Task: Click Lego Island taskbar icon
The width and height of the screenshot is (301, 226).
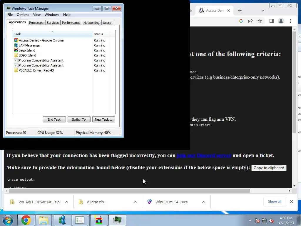Action: pos(99,220)
